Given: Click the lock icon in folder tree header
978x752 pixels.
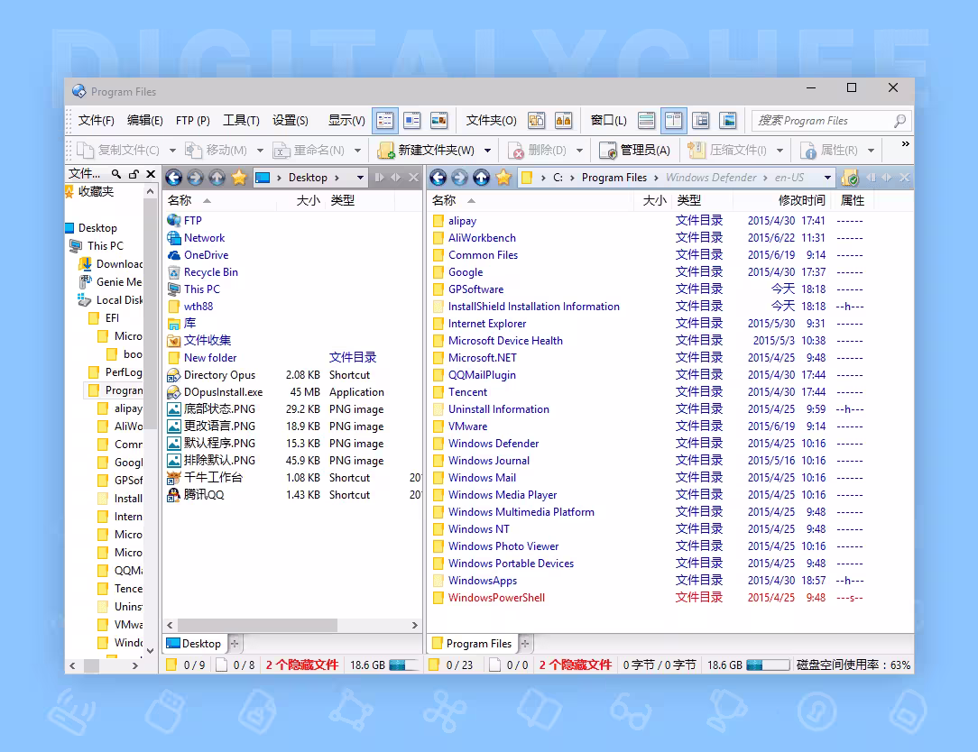Looking at the screenshot, I should 134,174.
